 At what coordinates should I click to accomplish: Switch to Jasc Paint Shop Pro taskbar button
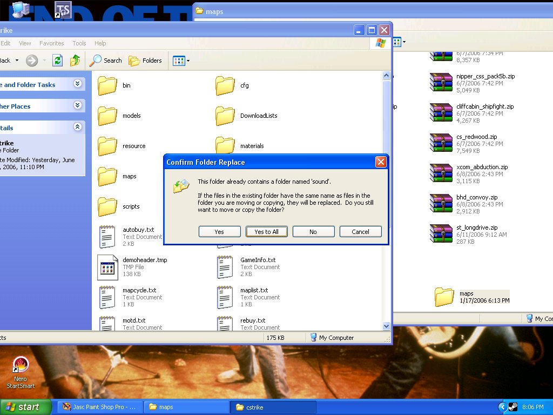[x=99, y=407]
